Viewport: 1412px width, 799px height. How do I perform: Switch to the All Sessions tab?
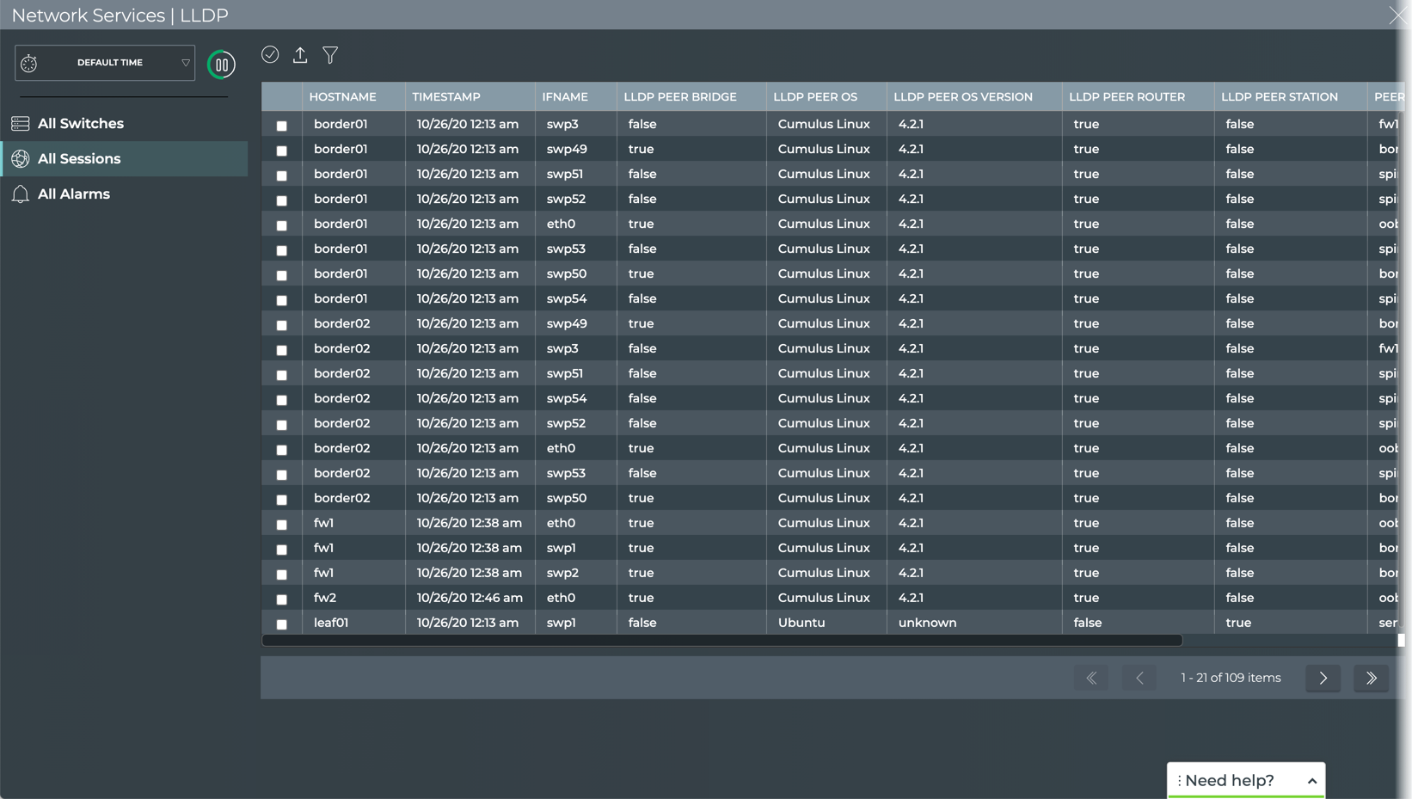(79, 159)
